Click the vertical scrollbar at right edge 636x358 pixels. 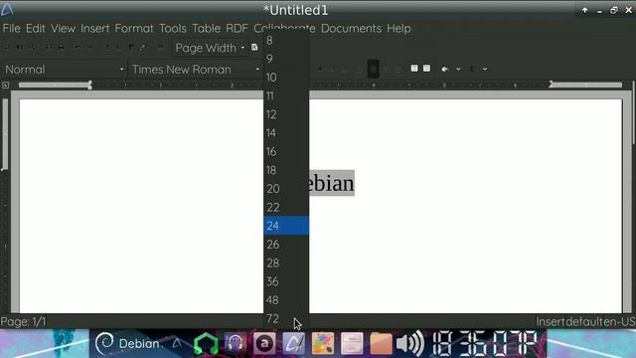point(633,112)
